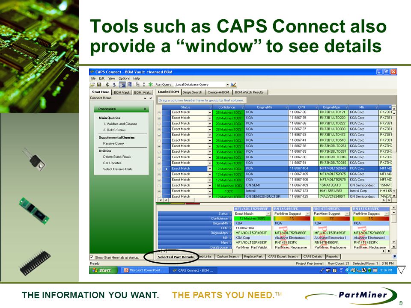Open the Options menu

point(124,78)
